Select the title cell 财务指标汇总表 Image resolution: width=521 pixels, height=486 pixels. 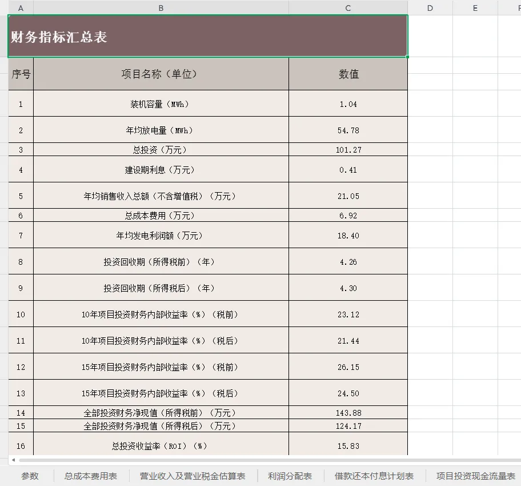pos(208,36)
